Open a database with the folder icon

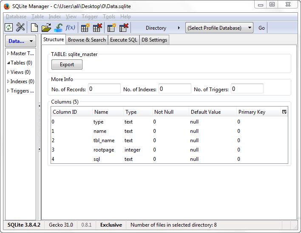(46, 28)
